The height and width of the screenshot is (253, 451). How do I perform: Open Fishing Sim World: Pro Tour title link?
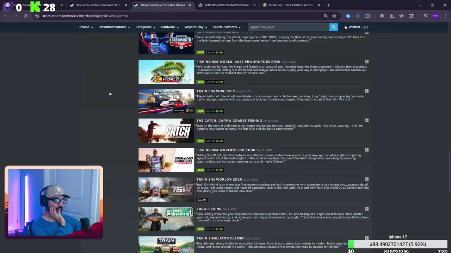click(x=226, y=150)
